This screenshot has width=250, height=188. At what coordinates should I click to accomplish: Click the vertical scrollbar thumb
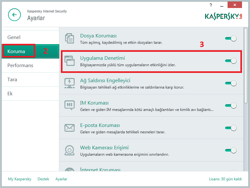[246, 66]
